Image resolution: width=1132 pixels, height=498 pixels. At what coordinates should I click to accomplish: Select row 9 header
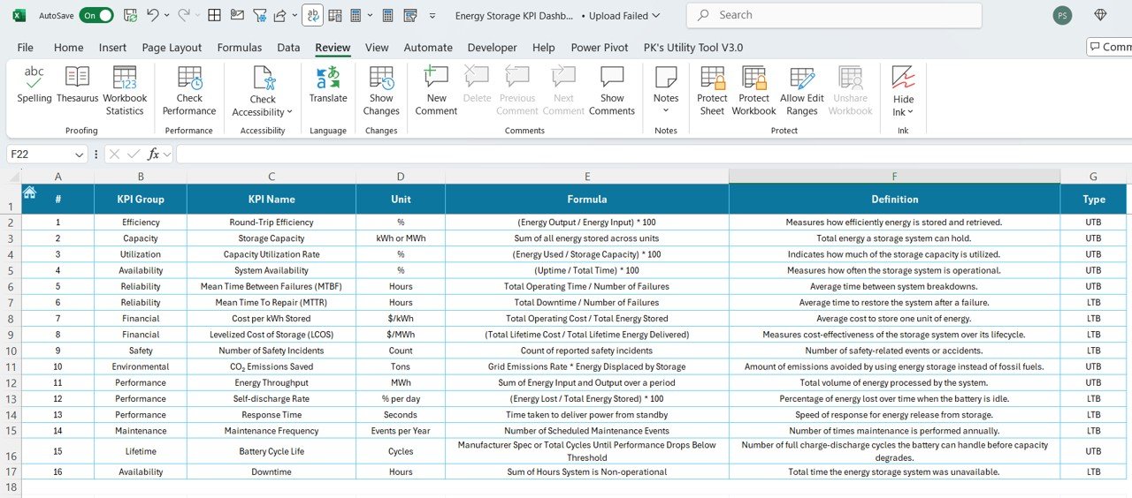click(11, 335)
